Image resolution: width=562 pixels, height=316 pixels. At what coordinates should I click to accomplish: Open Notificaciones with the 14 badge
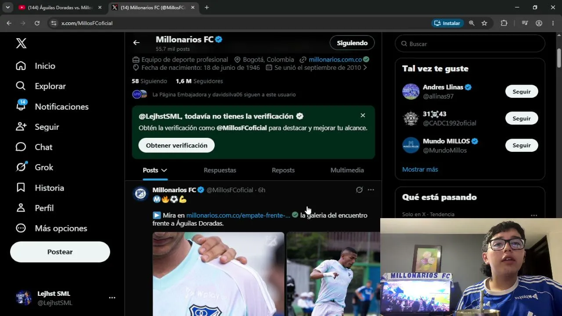pyautogui.click(x=52, y=106)
